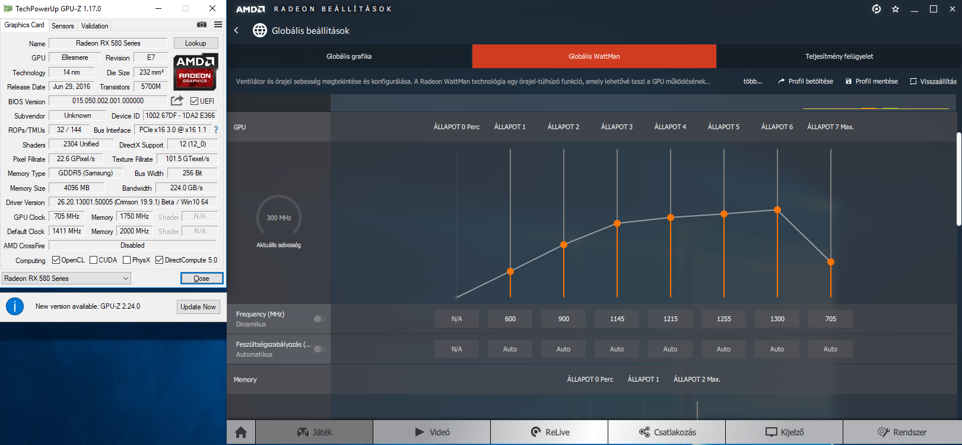Toggle the UEFI checkbox

(x=194, y=101)
